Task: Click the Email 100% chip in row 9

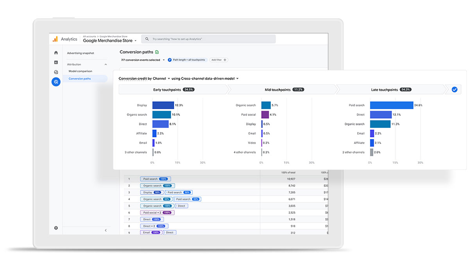Action: 152,232
